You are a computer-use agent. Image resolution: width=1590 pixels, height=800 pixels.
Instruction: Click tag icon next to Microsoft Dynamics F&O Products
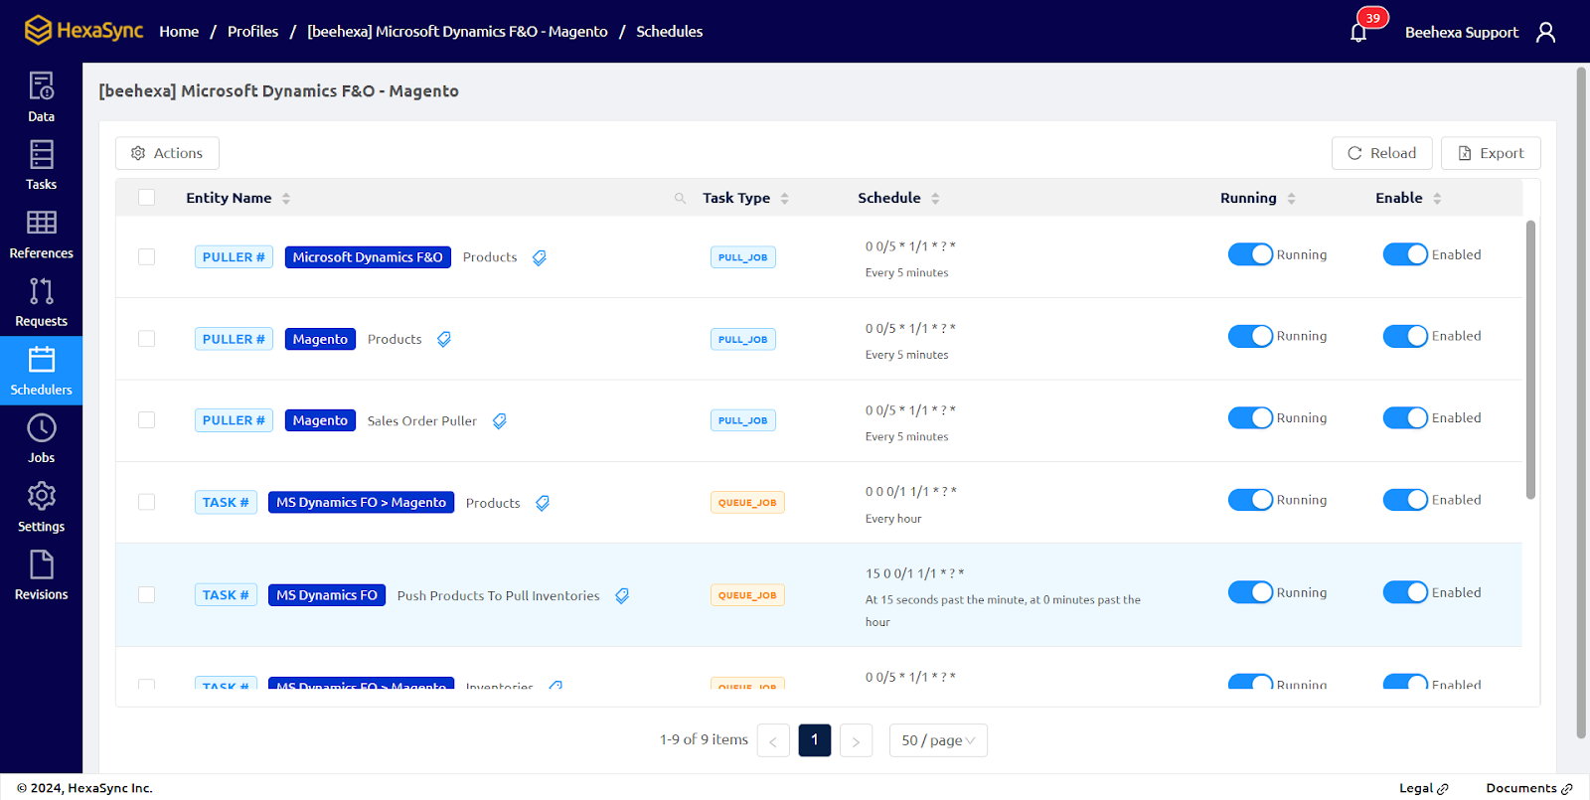click(x=540, y=257)
